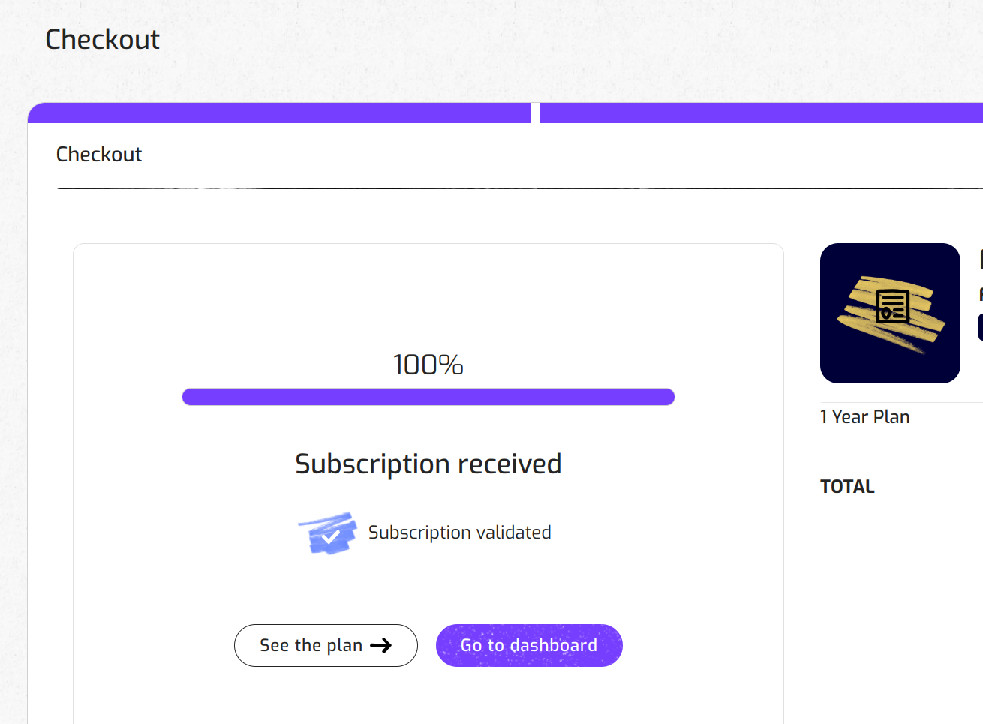The image size is (983, 724).
Task: Click the gold document icon in plan image
Action: click(x=892, y=306)
